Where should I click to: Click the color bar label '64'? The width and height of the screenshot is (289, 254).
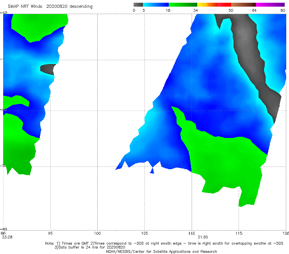[x=254, y=10]
